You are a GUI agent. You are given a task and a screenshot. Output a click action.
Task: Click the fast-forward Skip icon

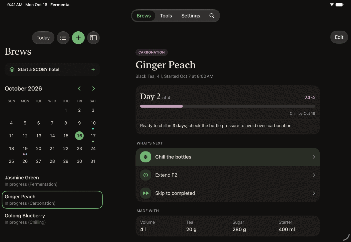point(146,193)
